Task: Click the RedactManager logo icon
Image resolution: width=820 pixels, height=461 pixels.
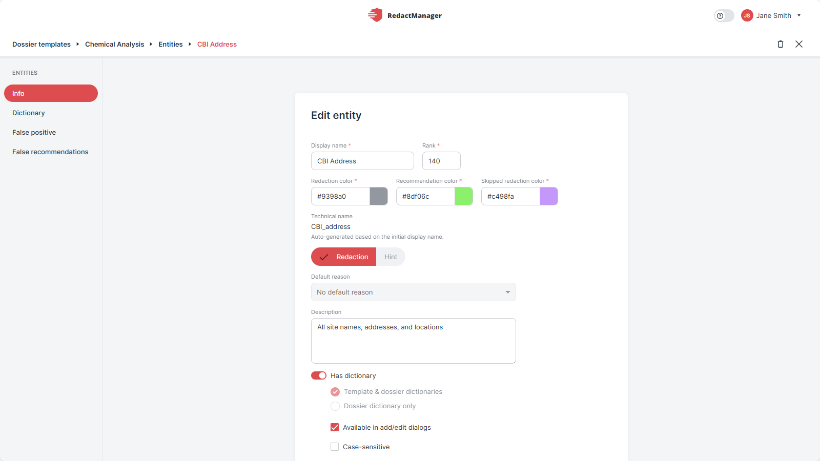Action: click(375, 15)
